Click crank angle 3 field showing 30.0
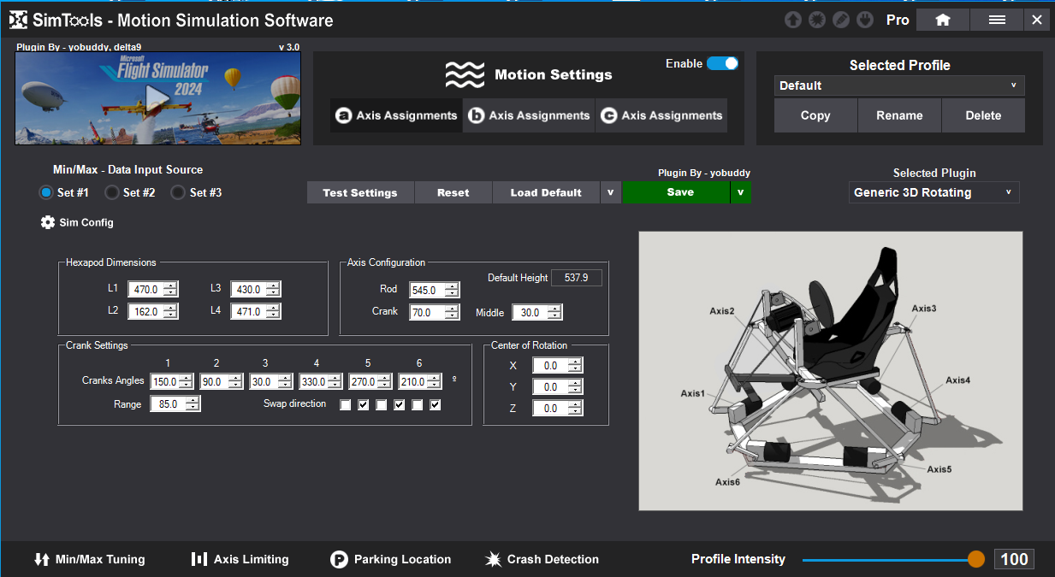The image size is (1055, 577). click(x=272, y=382)
